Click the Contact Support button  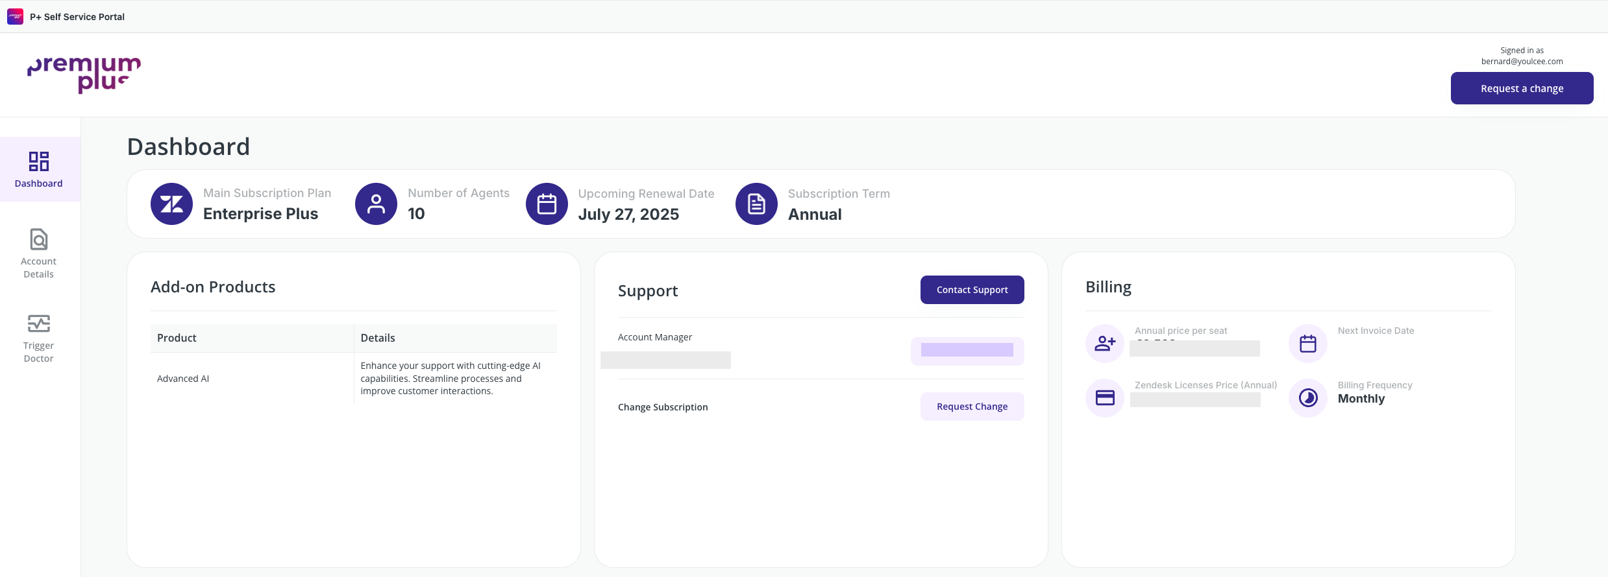coord(972,290)
